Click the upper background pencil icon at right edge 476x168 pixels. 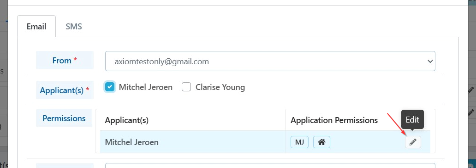pyautogui.click(x=472, y=90)
